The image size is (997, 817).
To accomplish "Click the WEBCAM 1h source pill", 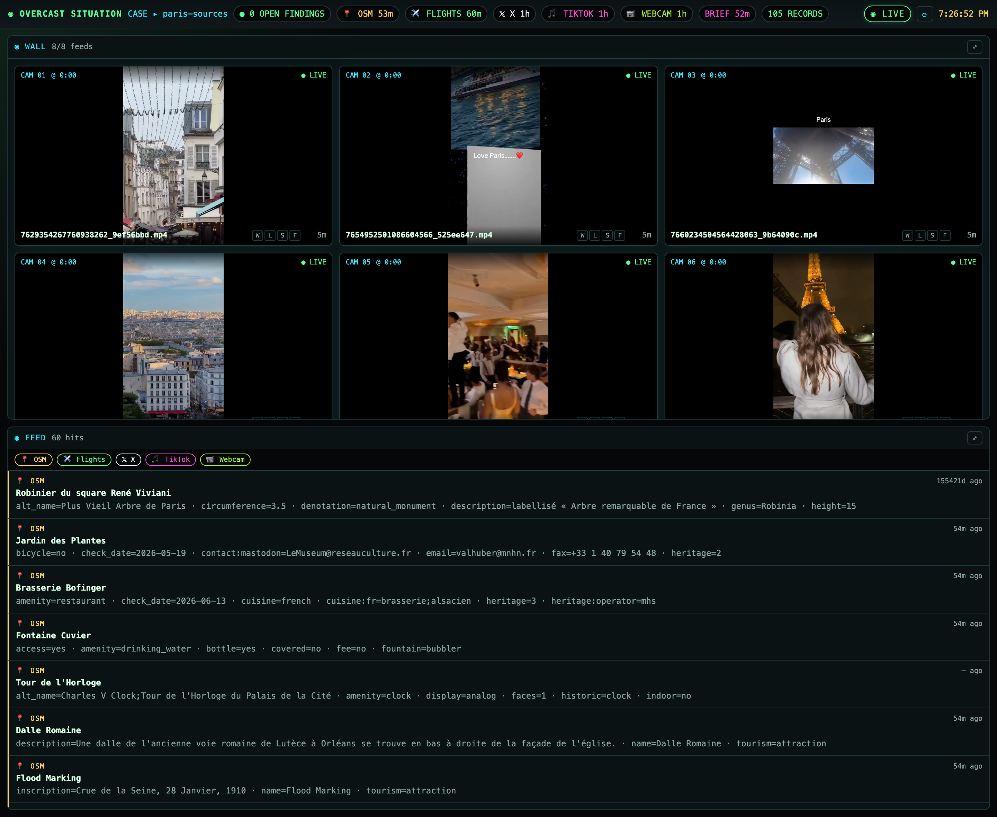I will click(656, 14).
